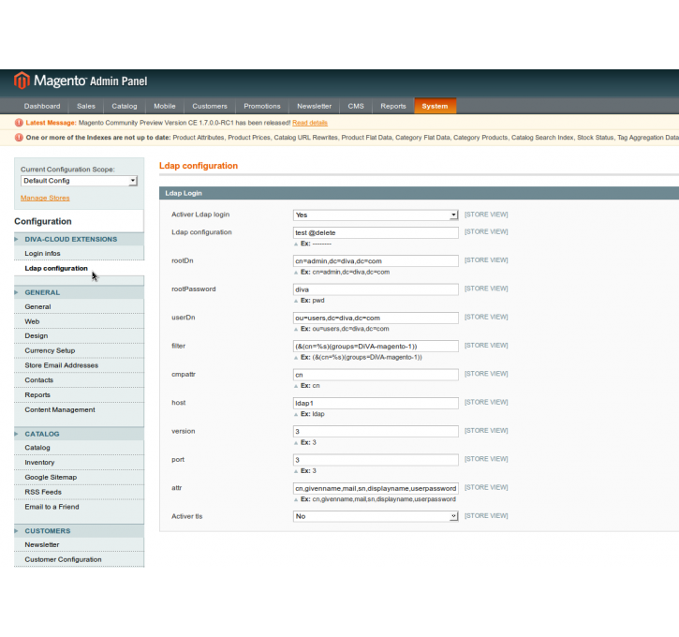
Task: Click the filter example hint arrow icon
Action: pyautogui.click(x=296, y=358)
